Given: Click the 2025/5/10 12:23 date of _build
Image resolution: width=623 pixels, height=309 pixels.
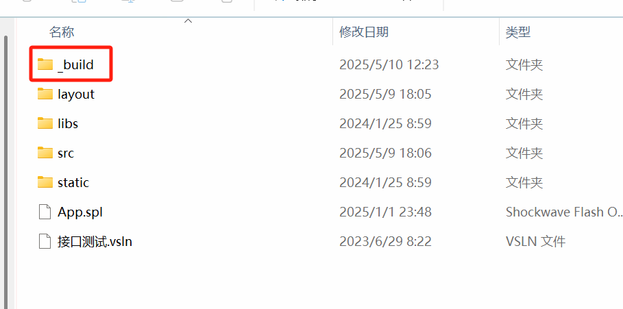Looking at the screenshot, I should [389, 64].
